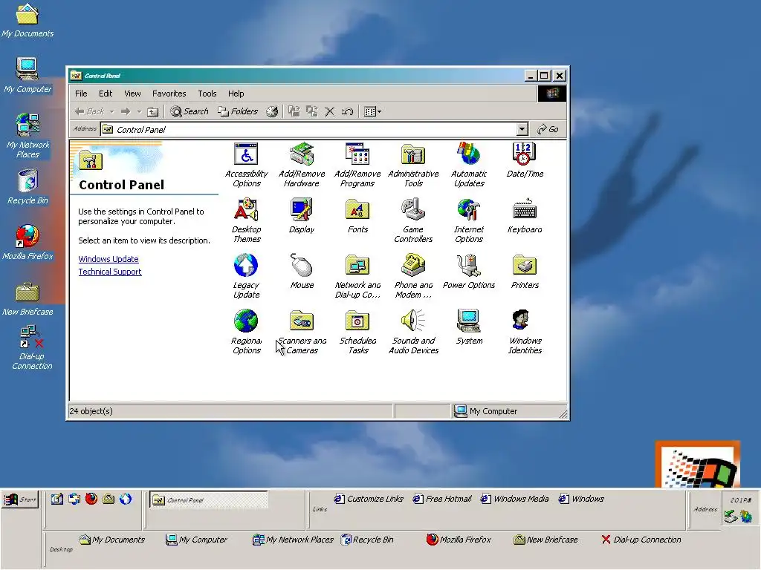Open the System applet
The width and height of the screenshot is (761, 570).
point(468,327)
